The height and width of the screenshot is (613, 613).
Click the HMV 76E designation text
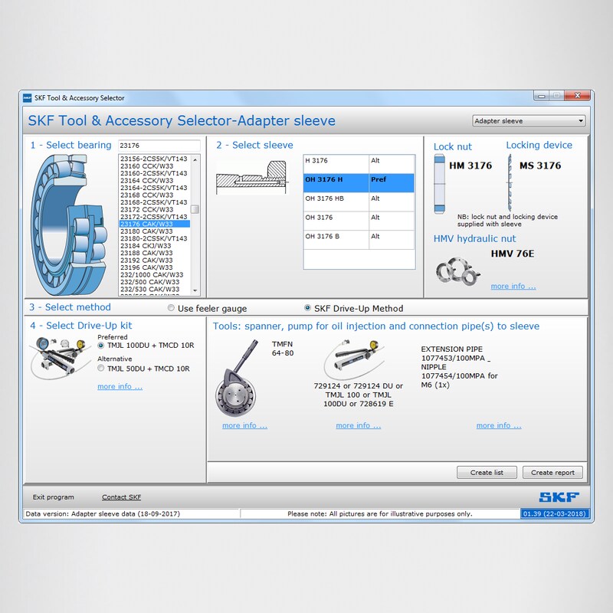point(513,254)
